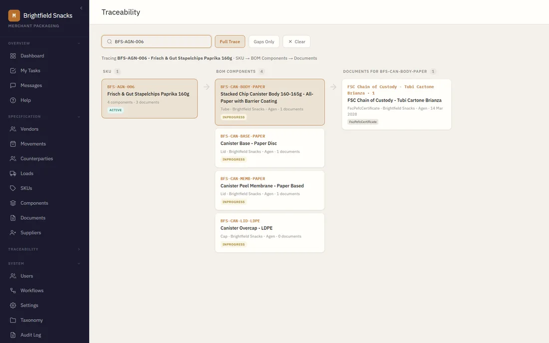Click the trace search input field
This screenshot has height=343, width=549.
(x=156, y=41)
